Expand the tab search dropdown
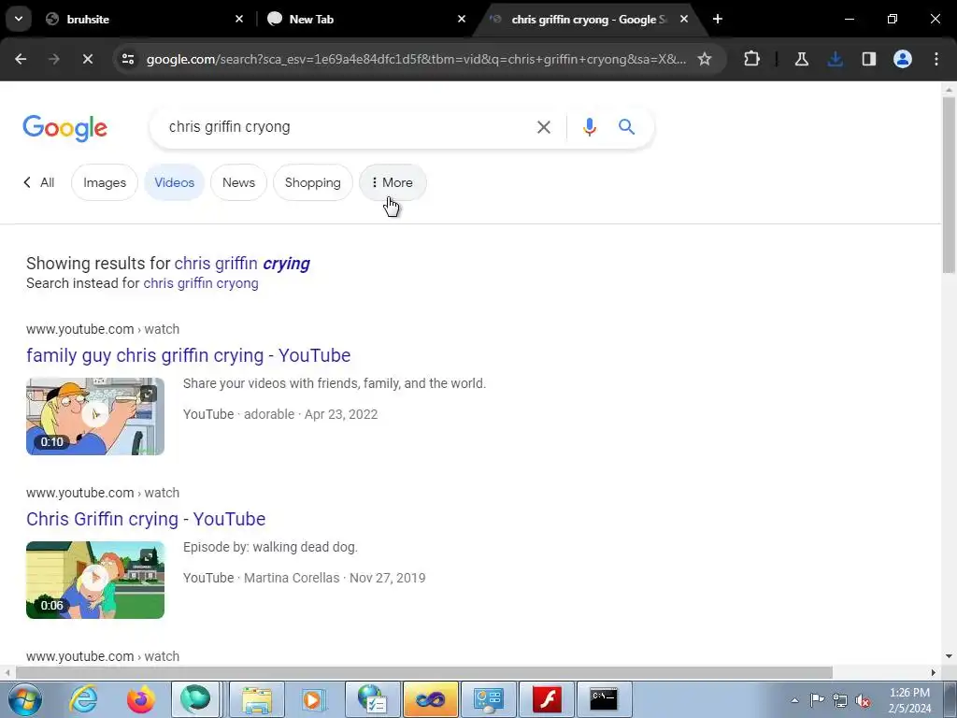This screenshot has height=718, width=957. [x=19, y=19]
